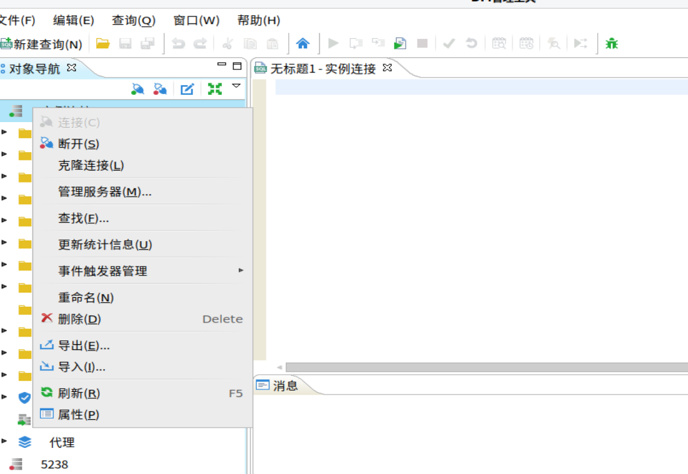Open the view menu dropdown arrow in 对象导航
688x474 pixels.
pos(237,88)
